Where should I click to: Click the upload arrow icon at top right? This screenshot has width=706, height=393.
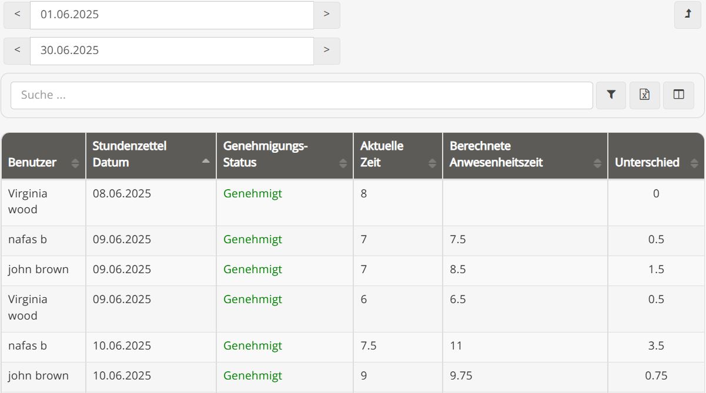point(688,15)
